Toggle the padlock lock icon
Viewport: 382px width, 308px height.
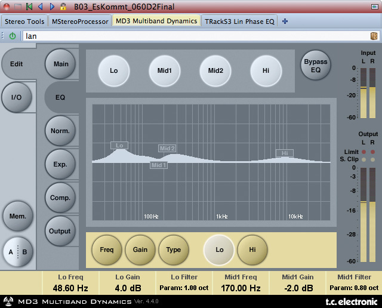tap(63, 7)
